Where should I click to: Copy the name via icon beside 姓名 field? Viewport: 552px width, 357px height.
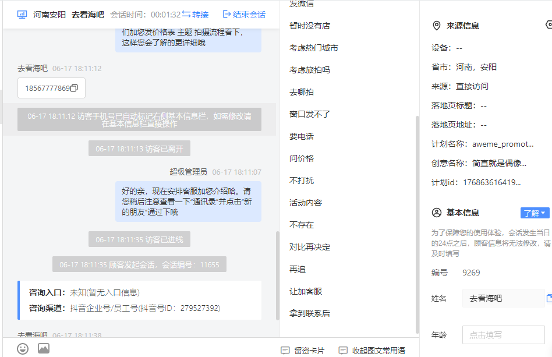pyautogui.click(x=549, y=298)
